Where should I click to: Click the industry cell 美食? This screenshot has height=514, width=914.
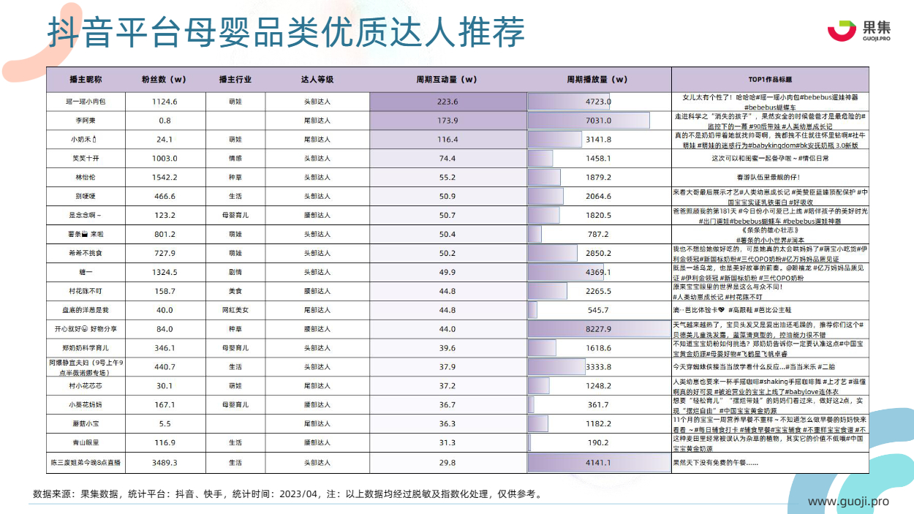click(x=235, y=292)
